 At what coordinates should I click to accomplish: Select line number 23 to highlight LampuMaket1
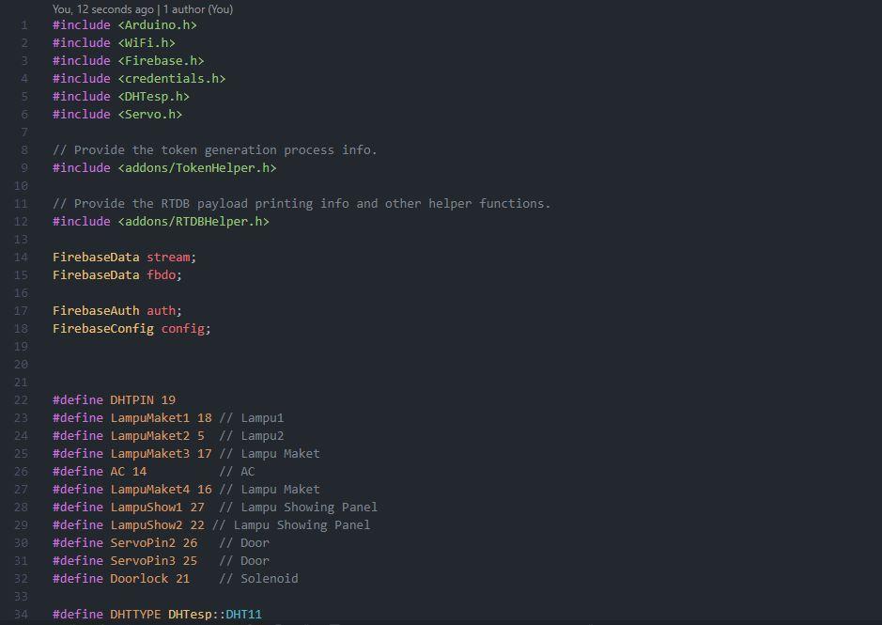23,417
